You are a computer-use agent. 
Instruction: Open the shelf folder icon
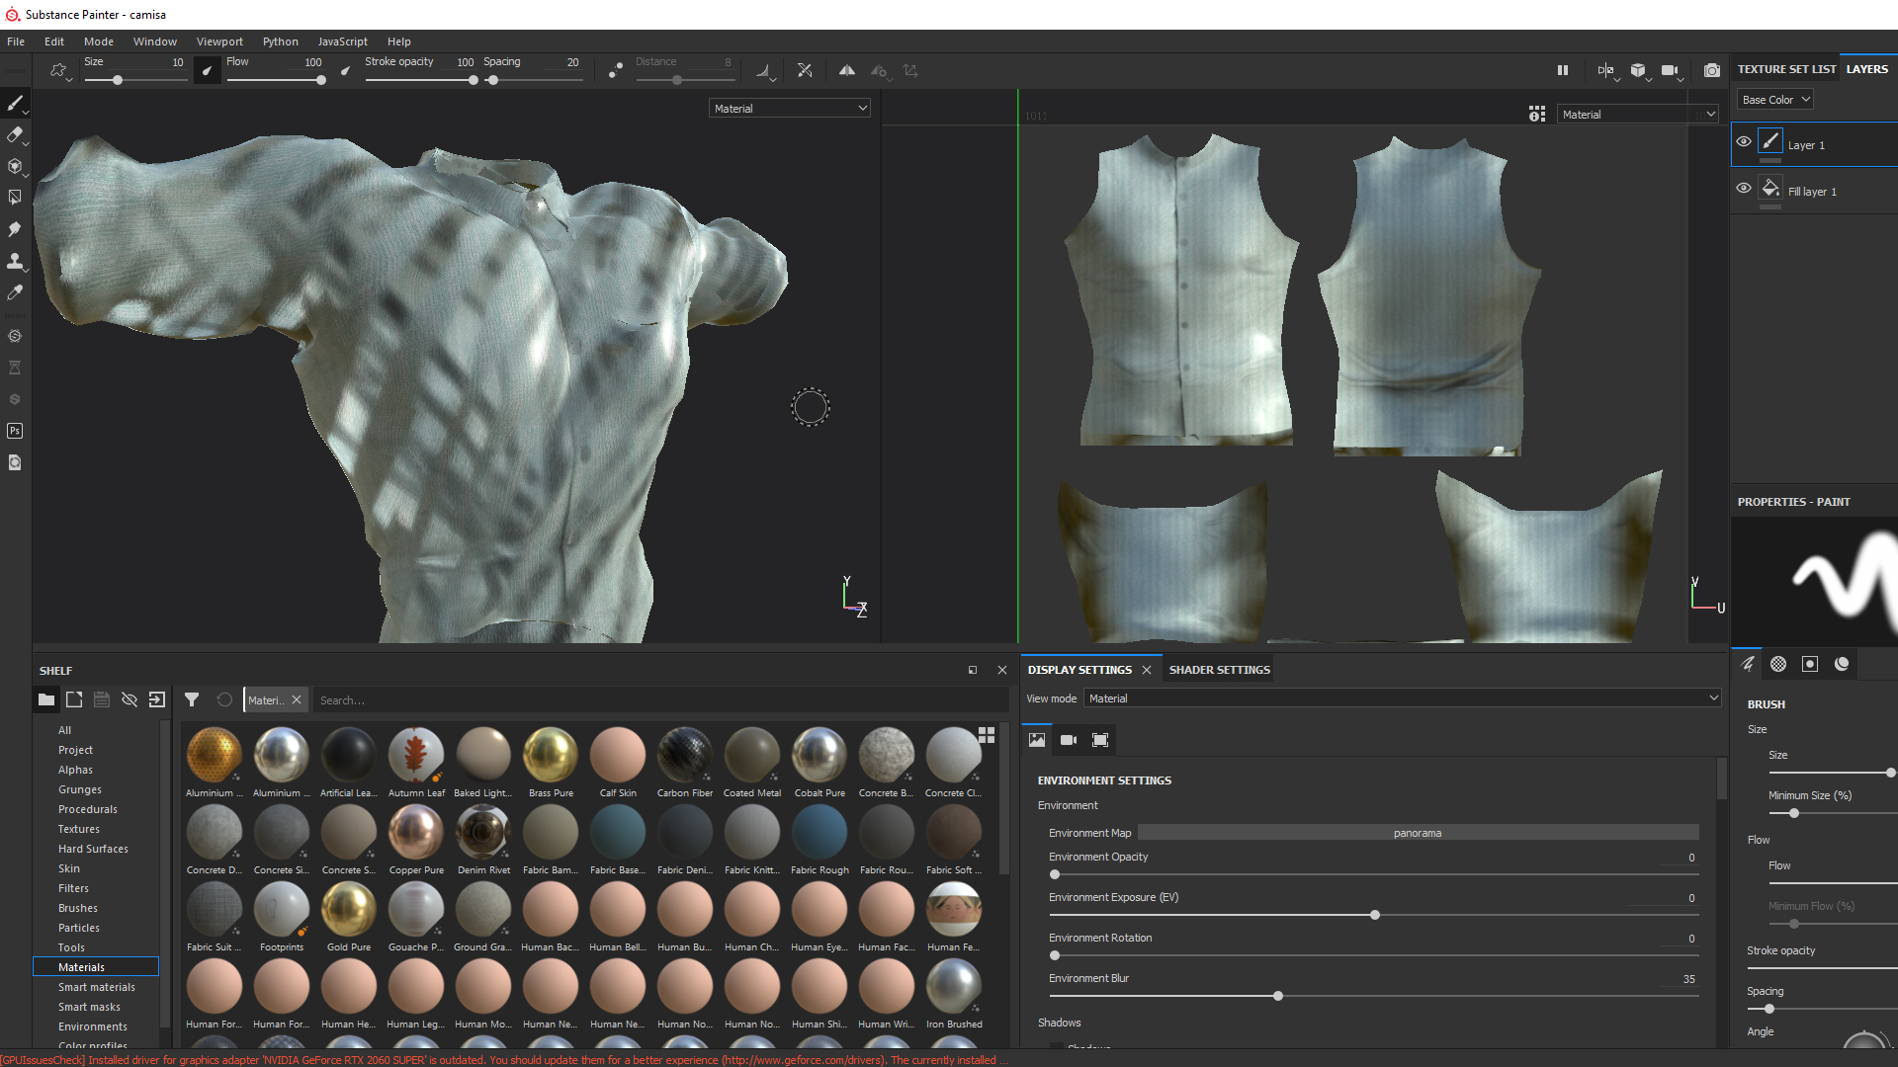coord(46,699)
